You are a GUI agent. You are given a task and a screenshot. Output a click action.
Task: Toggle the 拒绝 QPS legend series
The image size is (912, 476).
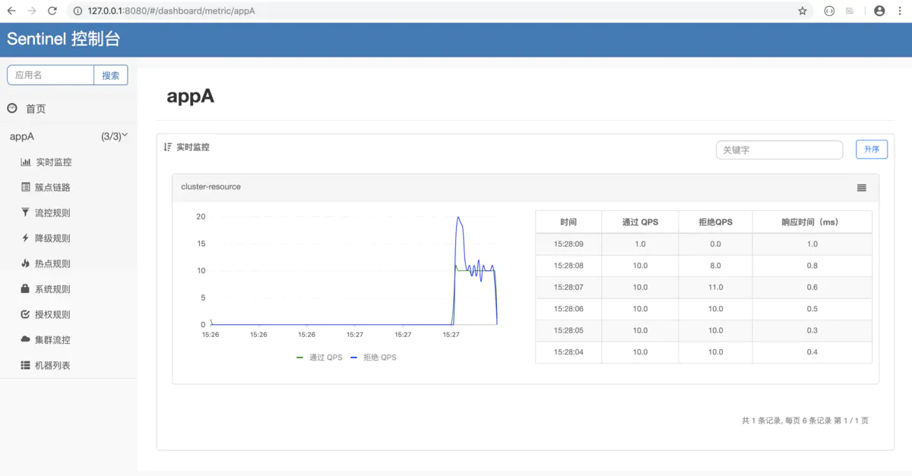[373, 357]
